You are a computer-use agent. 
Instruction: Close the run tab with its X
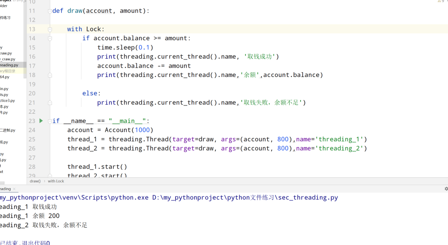click(x=14, y=189)
